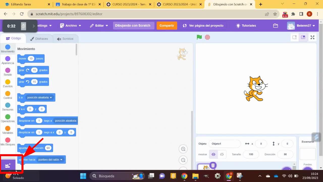This screenshot has width=323, height=182.
Task: Share this page from address bar
Action: coord(267,14)
